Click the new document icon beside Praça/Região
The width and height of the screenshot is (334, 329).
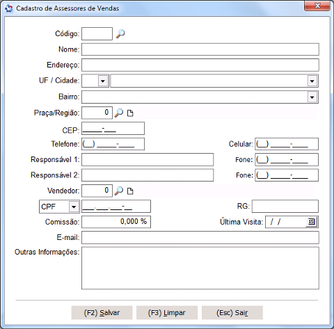pyautogui.click(x=130, y=113)
